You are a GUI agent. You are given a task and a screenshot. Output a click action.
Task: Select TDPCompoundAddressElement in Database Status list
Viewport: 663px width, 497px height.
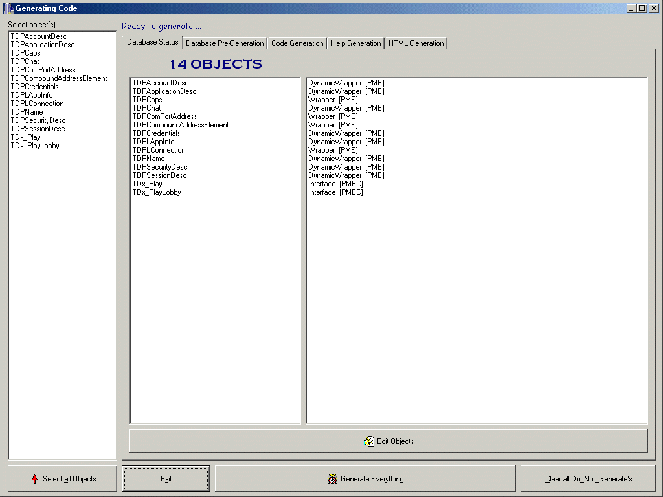coord(180,125)
